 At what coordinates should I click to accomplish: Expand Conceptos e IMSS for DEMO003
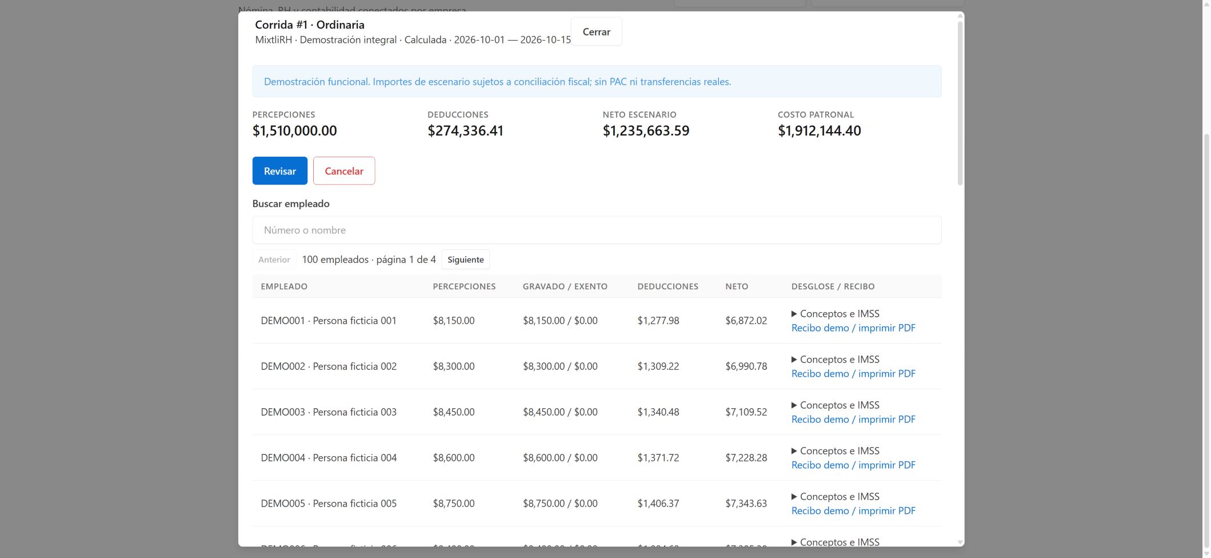835,405
